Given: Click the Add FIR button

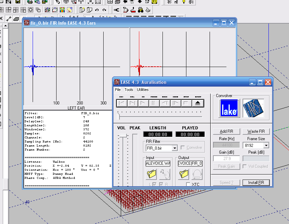Looking at the screenshot, I should click(x=226, y=131).
